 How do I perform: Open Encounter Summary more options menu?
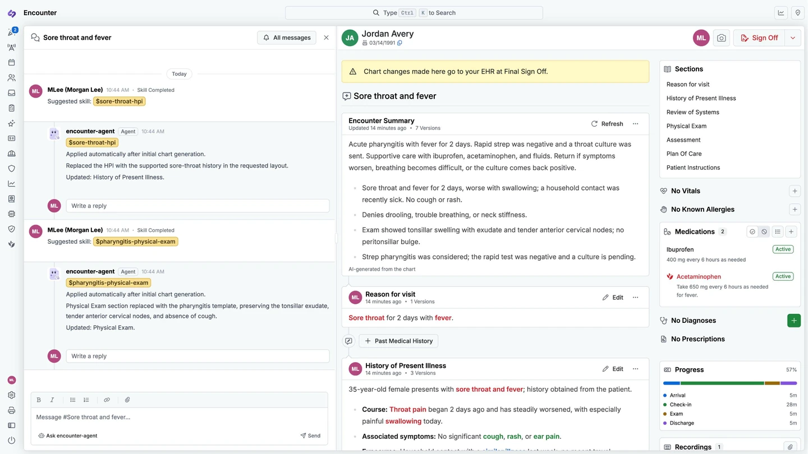coord(636,124)
